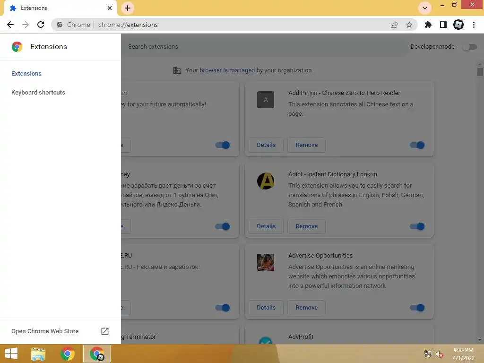Toggle Developer mode switch

tap(469, 47)
